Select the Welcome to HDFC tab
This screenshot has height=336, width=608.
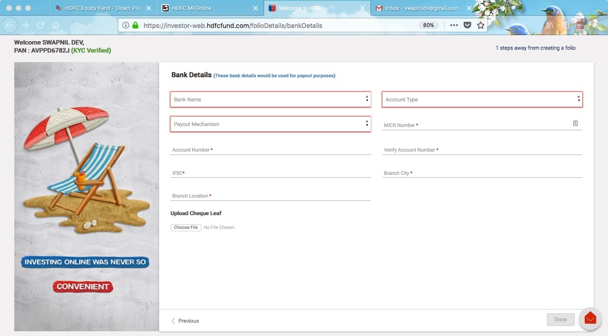(317, 8)
